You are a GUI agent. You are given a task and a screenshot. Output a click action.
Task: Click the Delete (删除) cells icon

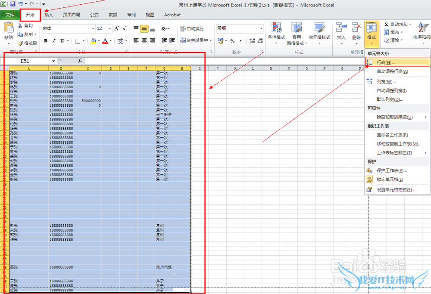(x=356, y=31)
